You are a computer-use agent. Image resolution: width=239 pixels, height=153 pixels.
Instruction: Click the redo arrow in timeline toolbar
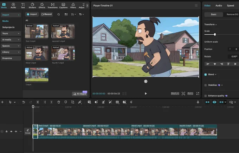(x=31, y=102)
